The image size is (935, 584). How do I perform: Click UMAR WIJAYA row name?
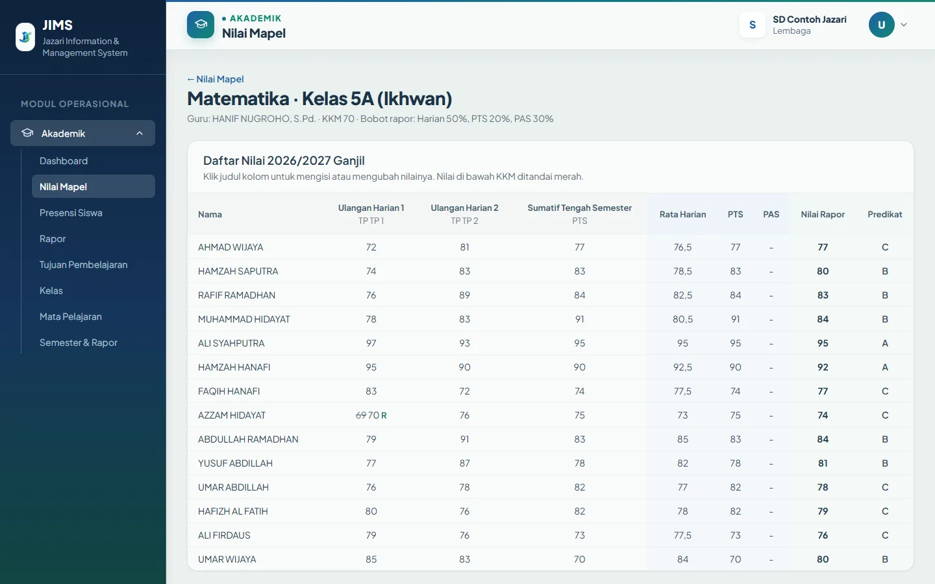(x=227, y=559)
